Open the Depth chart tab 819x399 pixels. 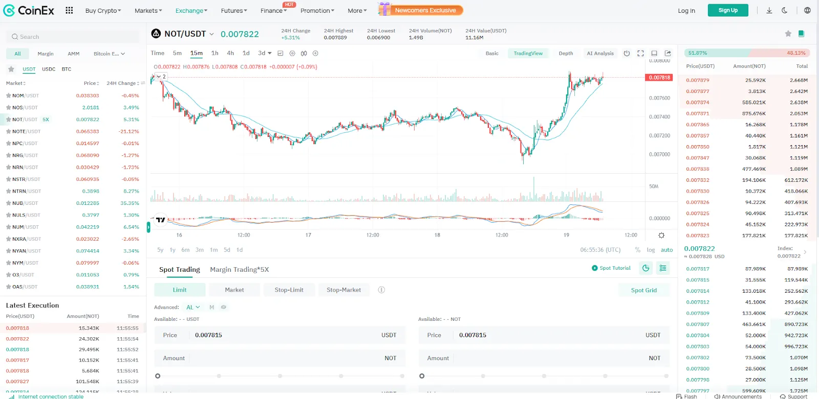(566, 53)
